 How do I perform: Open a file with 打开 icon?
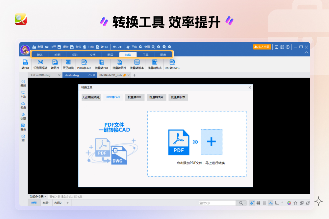click(x=47, y=47)
